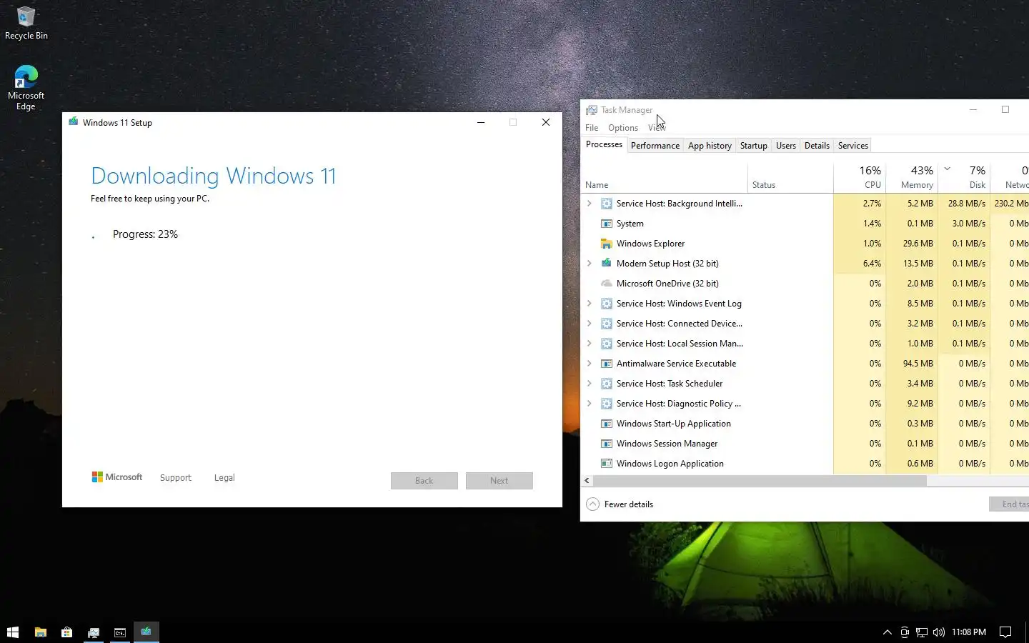Click the Next button in Setup

tap(499, 481)
